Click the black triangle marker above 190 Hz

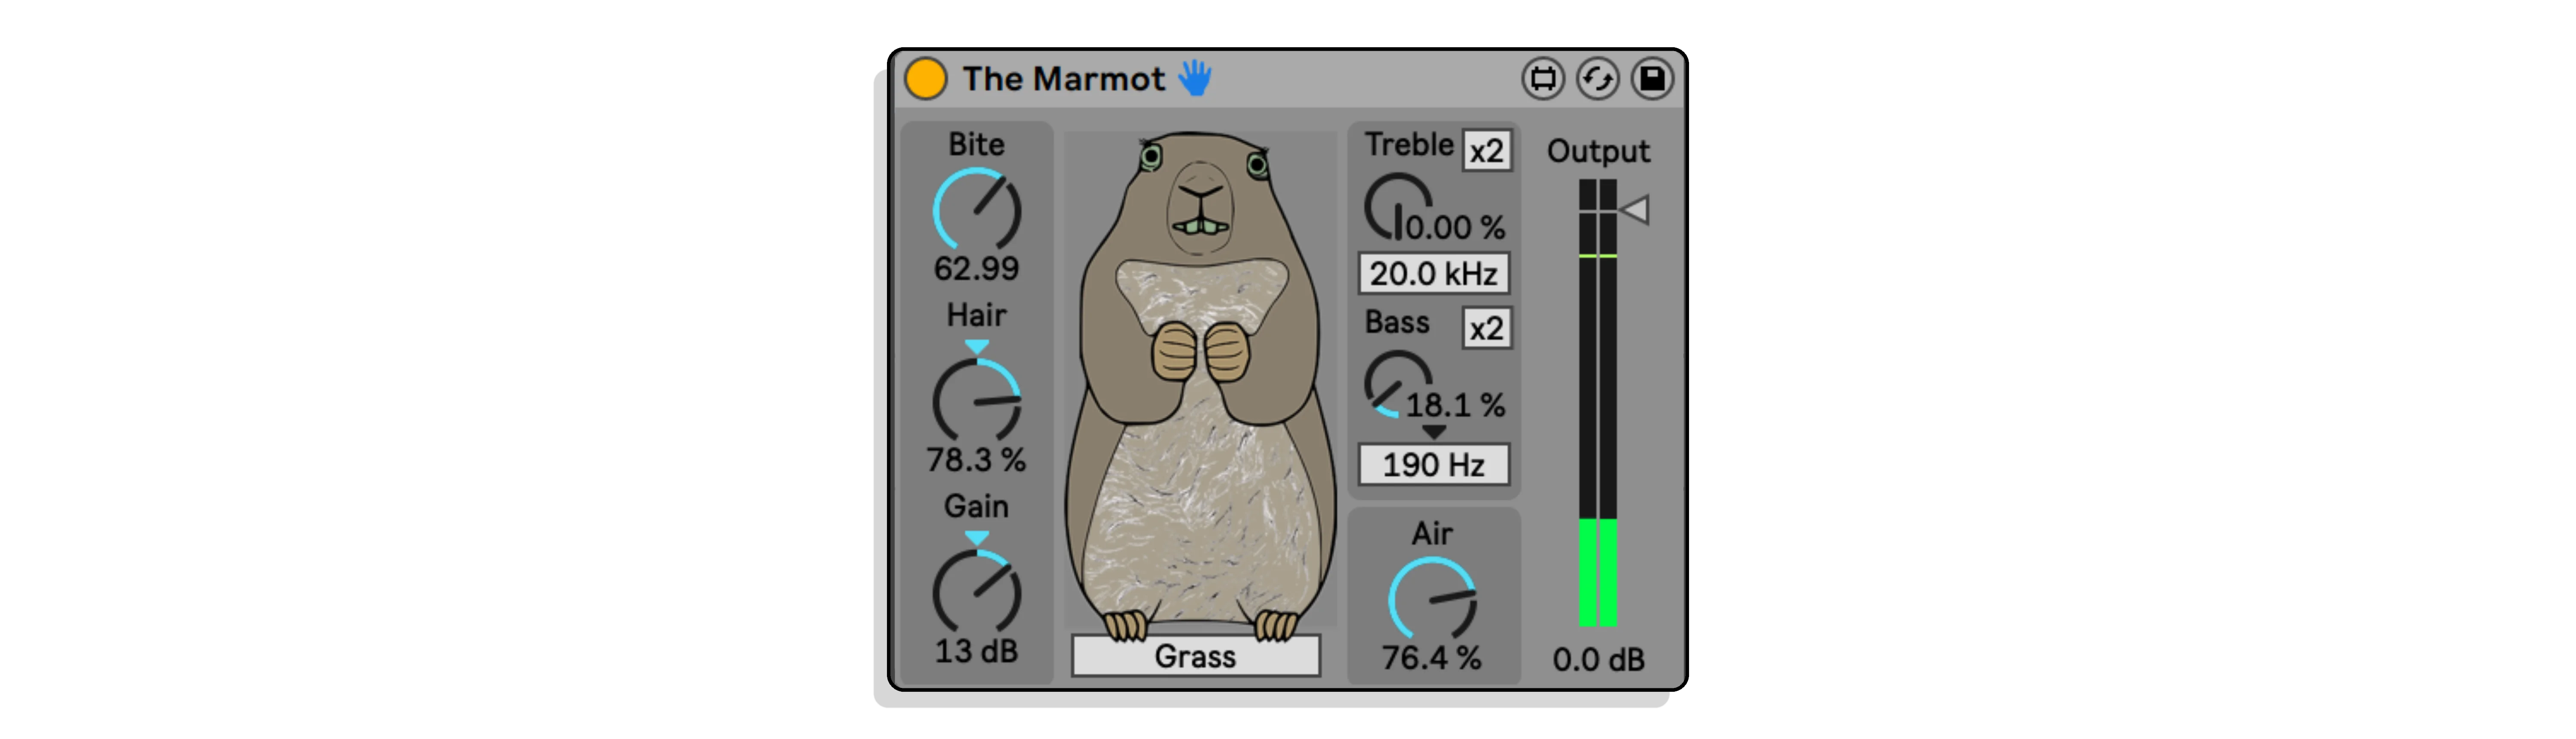[1433, 433]
